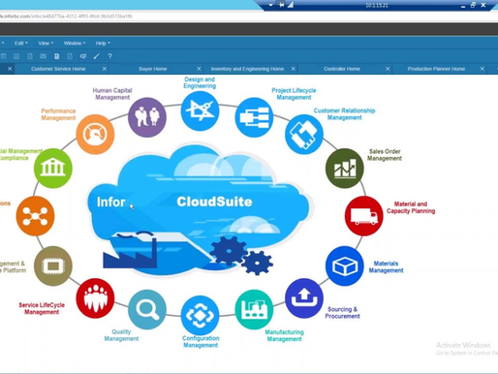Image resolution: width=498 pixels, height=374 pixels.
Task: Click the connection signal strength icon
Action: click(x=291, y=5)
